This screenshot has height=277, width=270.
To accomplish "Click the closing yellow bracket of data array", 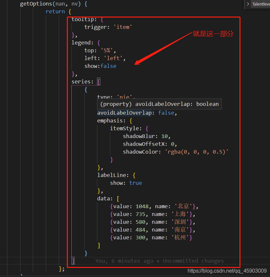I will point(99,246).
